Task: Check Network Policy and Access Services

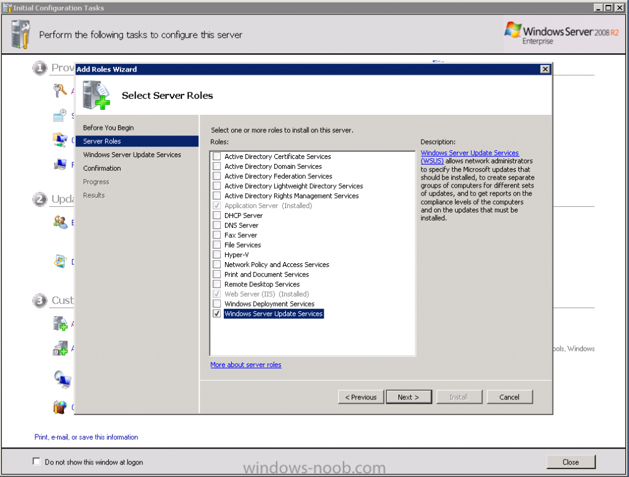Action: [217, 264]
